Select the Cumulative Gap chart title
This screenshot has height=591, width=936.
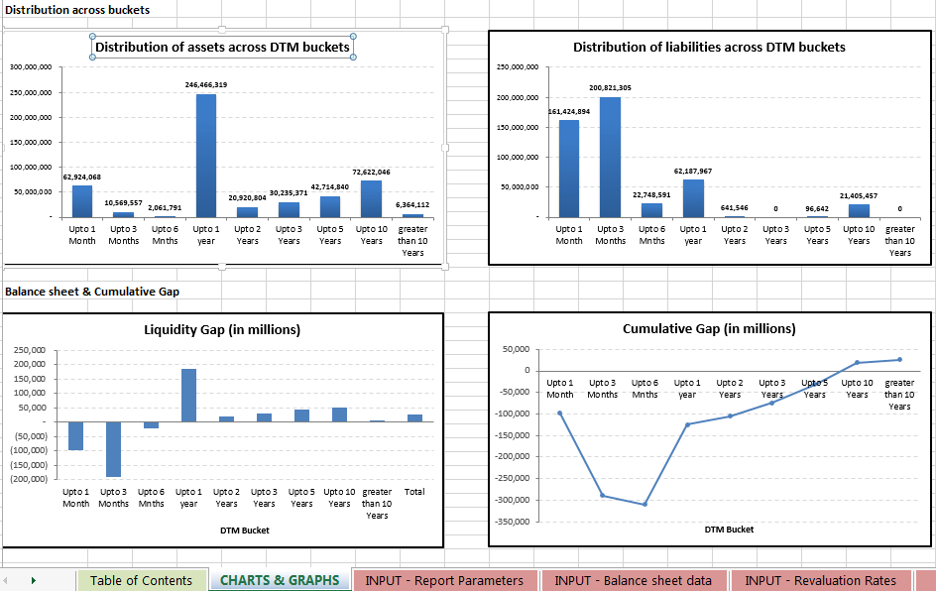click(709, 328)
